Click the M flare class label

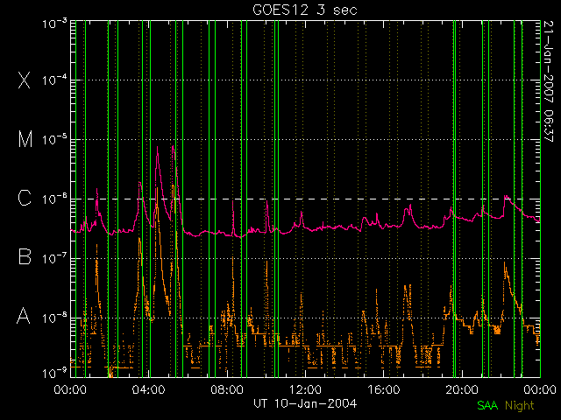coord(25,139)
